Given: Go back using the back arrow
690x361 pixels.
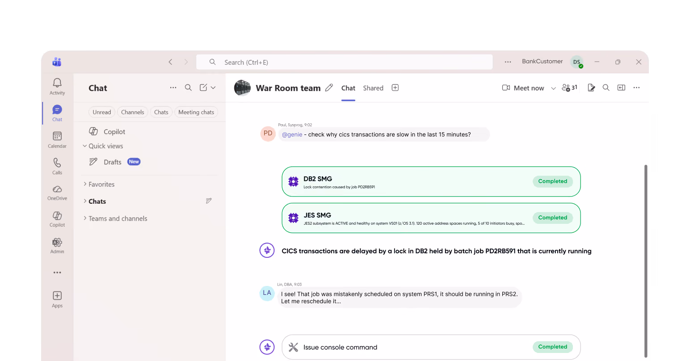Looking at the screenshot, I should click(170, 62).
